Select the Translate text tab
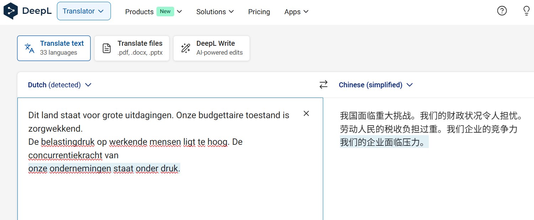Image resolution: width=534 pixels, height=220 pixels. pyautogui.click(x=54, y=48)
